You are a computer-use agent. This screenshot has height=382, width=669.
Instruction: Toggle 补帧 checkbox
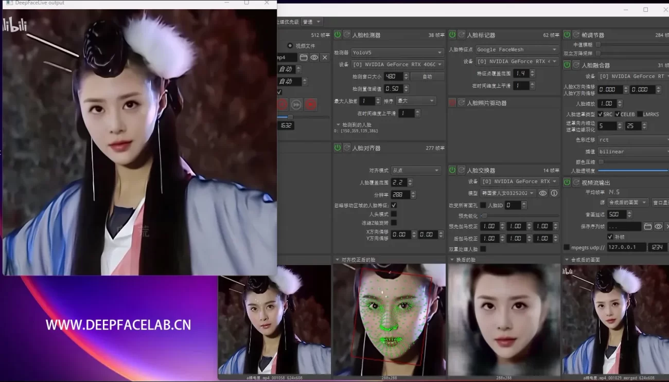point(610,237)
